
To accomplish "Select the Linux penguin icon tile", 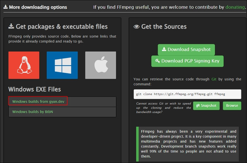I will [24, 65].
